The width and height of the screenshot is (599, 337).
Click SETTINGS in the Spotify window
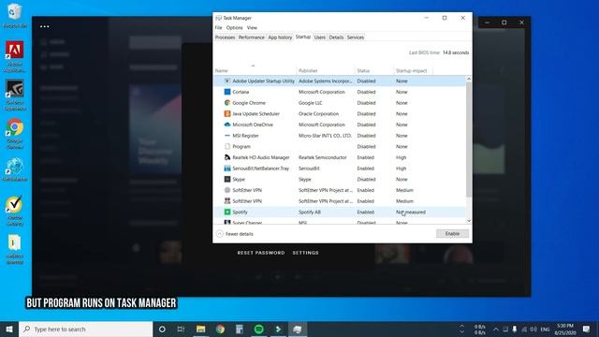click(x=306, y=253)
